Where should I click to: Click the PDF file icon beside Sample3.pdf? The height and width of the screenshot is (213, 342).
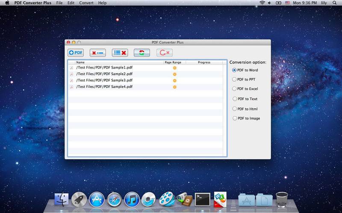(x=71, y=81)
